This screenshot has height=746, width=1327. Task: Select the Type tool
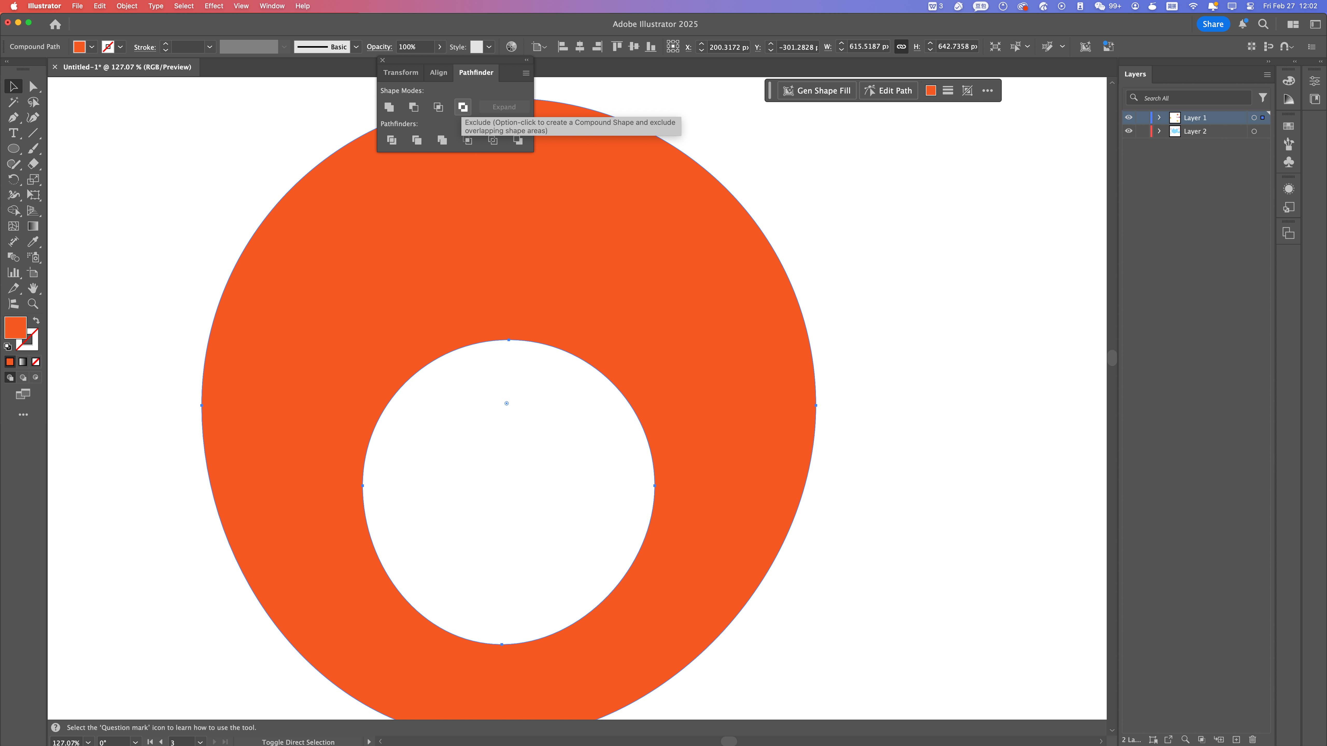point(13,133)
